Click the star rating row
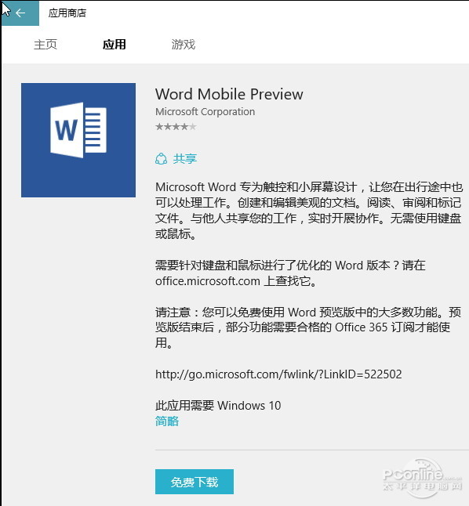The image size is (469, 506). coord(176,127)
